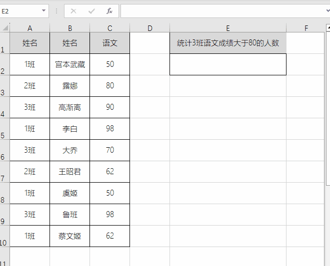The image size is (330, 266).
Task: Click the Insert Function fx icon
Action: point(109,11)
